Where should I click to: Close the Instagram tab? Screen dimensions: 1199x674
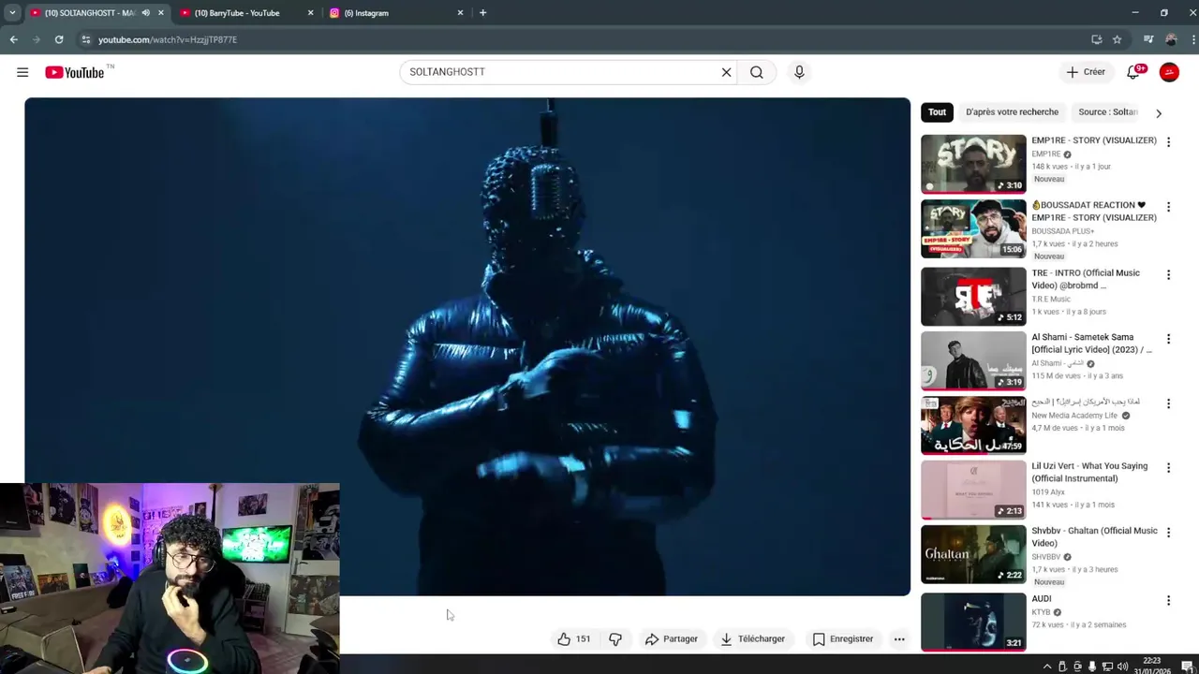click(460, 13)
